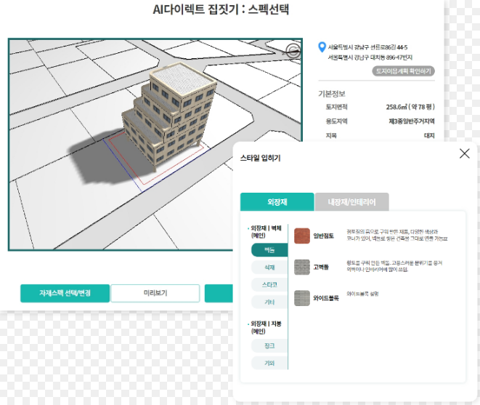Click the 고벽돌 material name
480x405 pixels.
[321, 267]
